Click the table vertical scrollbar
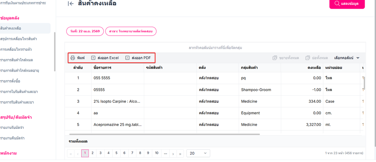376x162 pixels. click(365, 84)
